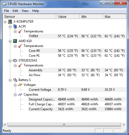Click the Value column header
Viewport: 129px width, 135px height.
(68, 16)
